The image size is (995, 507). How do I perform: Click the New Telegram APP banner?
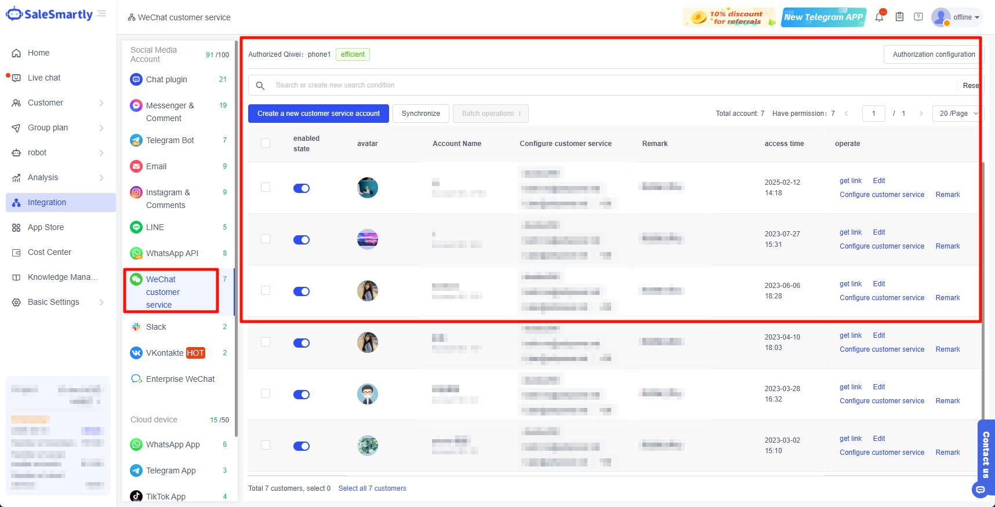tap(823, 17)
